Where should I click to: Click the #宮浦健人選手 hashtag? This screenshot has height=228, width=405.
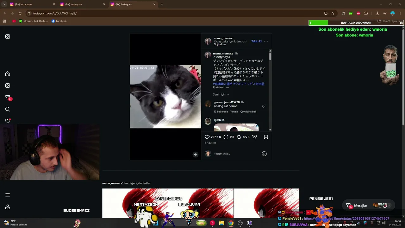pos(223,84)
